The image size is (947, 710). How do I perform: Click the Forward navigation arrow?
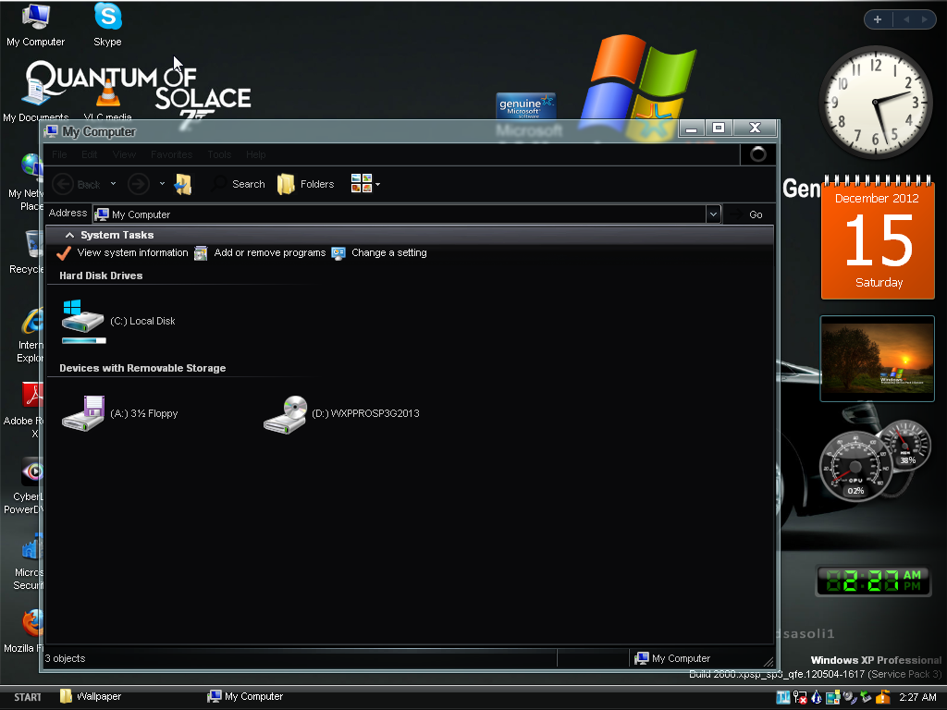(139, 184)
